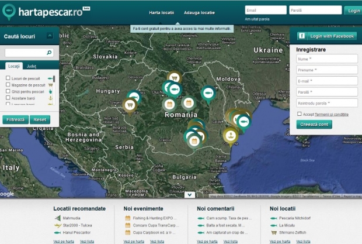Click the fish marker in western Romania

135,96
